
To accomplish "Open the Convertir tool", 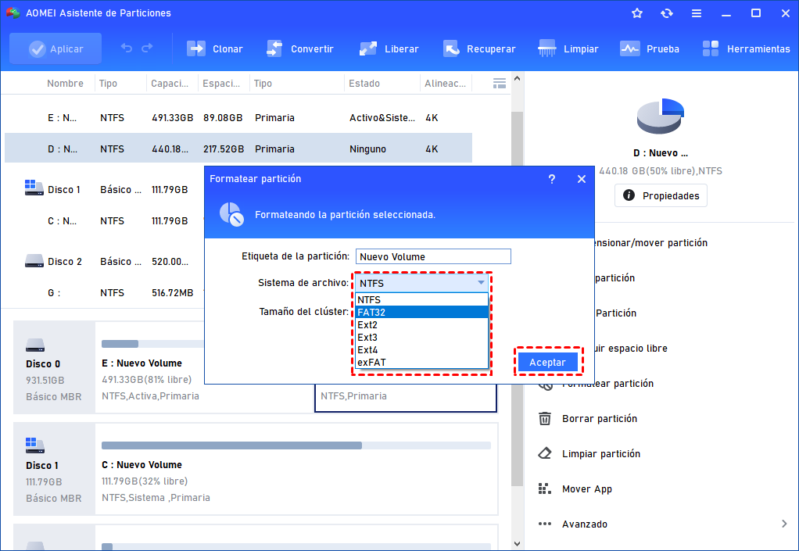I will point(274,48).
